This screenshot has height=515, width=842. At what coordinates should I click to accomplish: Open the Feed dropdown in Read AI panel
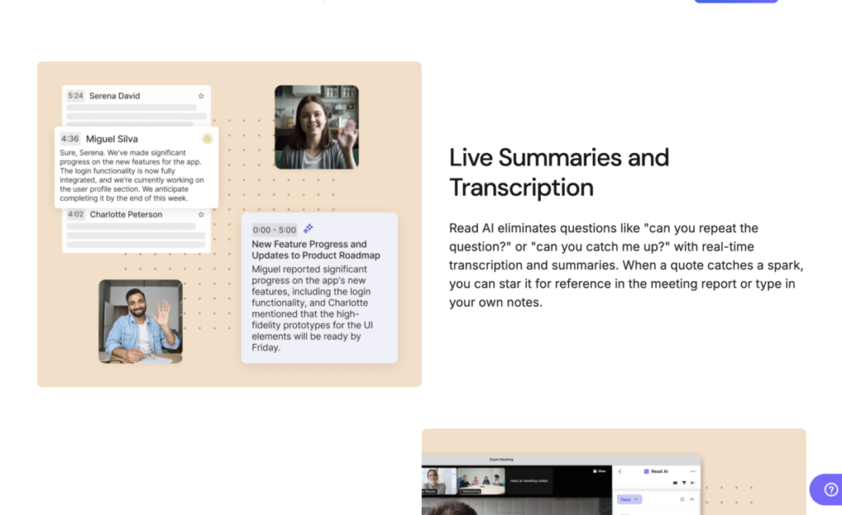coord(630,499)
